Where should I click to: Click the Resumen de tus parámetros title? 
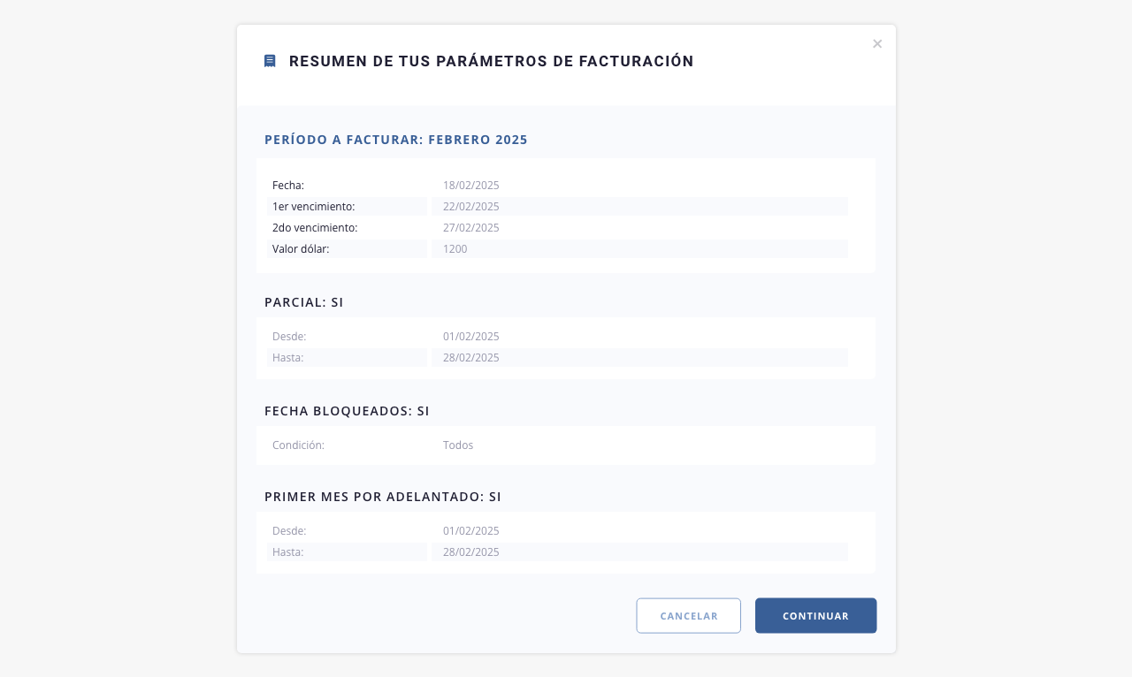pos(492,61)
